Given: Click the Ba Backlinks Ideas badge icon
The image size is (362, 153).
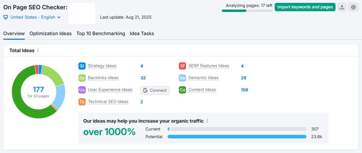Looking at the screenshot, I should click(82, 78).
